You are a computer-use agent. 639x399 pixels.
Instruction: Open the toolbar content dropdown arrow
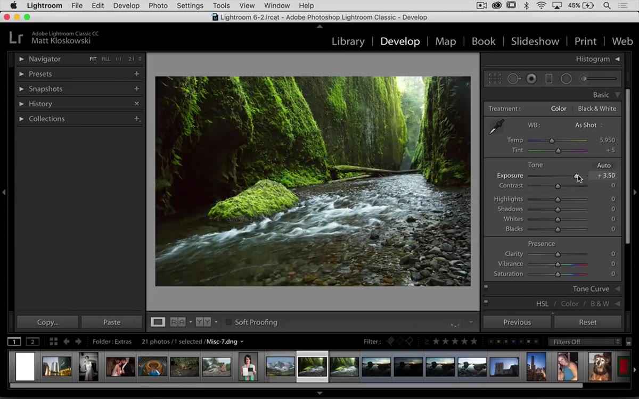(x=471, y=322)
